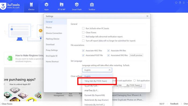Open the Avoid Damaging Your iPhone's B... article
The height and width of the screenshot is (106, 188).
coord(127,95)
